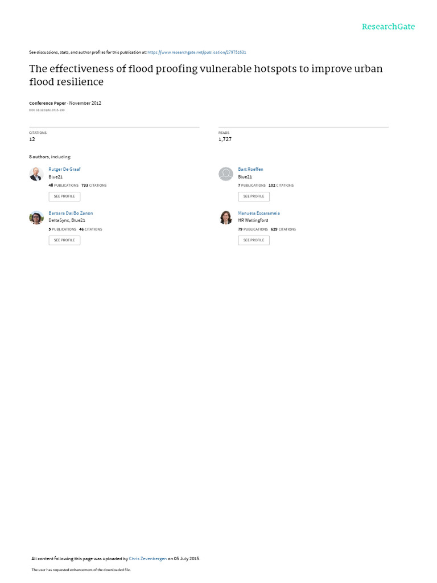Open Manuela Escarameia author link

click(259, 213)
